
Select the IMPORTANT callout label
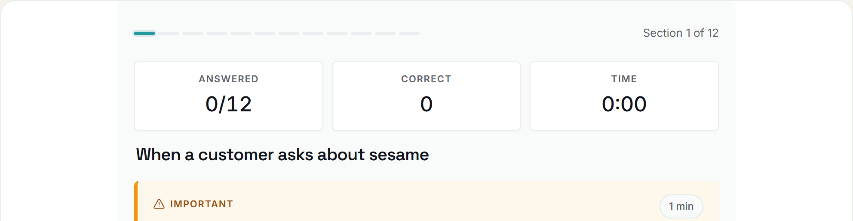pyautogui.click(x=202, y=204)
